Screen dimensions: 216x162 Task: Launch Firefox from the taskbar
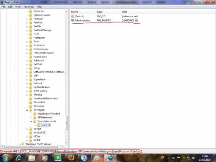click(71, 158)
